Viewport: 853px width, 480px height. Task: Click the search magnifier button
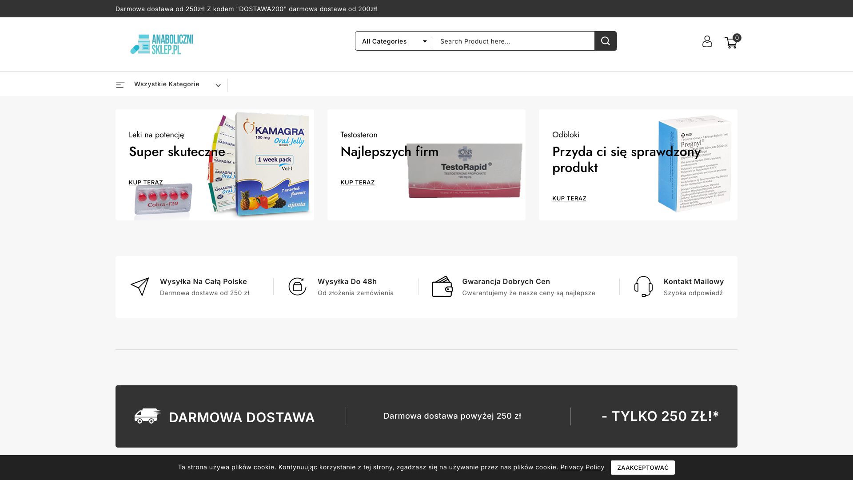pyautogui.click(x=606, y=41)
